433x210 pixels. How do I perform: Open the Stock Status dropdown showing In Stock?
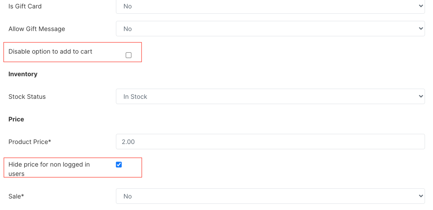point(270,97)
